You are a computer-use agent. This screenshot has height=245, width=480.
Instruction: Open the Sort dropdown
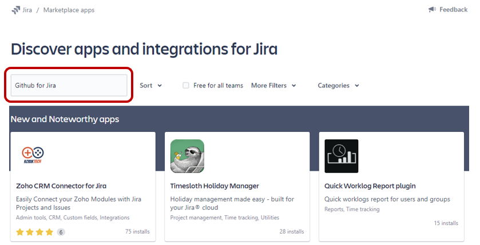150,86
